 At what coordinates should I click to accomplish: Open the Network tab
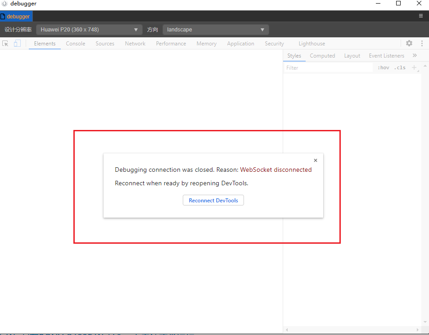135,44
